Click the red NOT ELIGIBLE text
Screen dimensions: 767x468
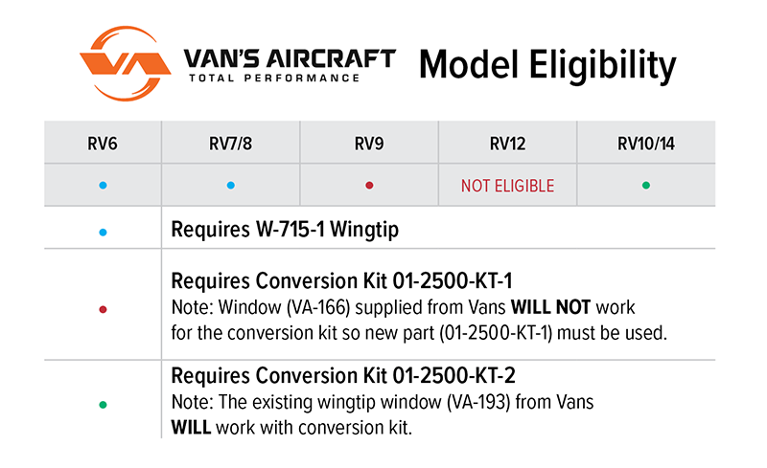tap(508, 186)
